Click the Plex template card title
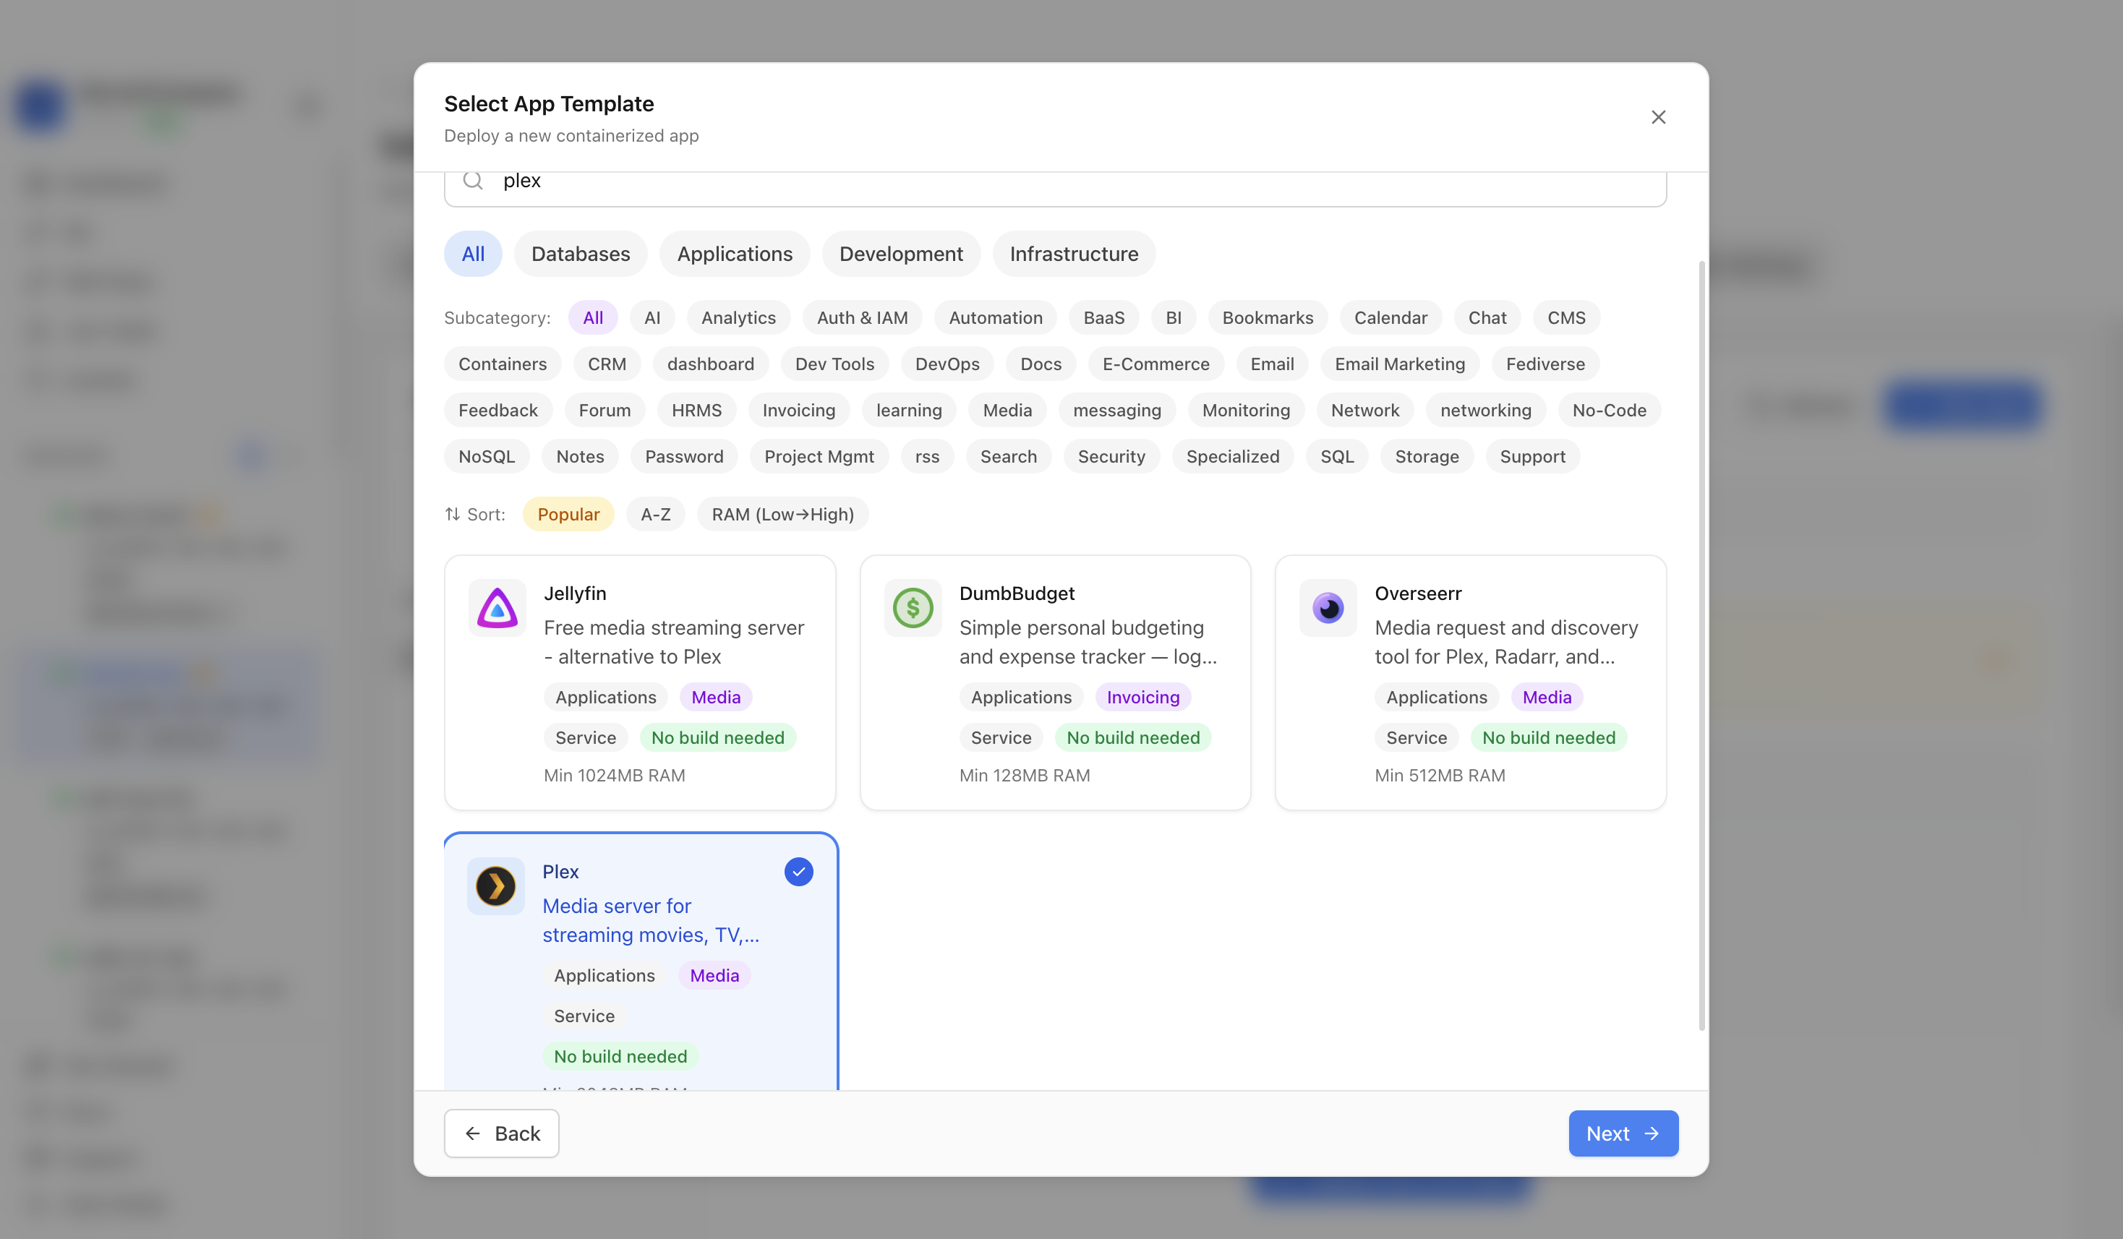 pyautogui.click(x=560, y=872)
